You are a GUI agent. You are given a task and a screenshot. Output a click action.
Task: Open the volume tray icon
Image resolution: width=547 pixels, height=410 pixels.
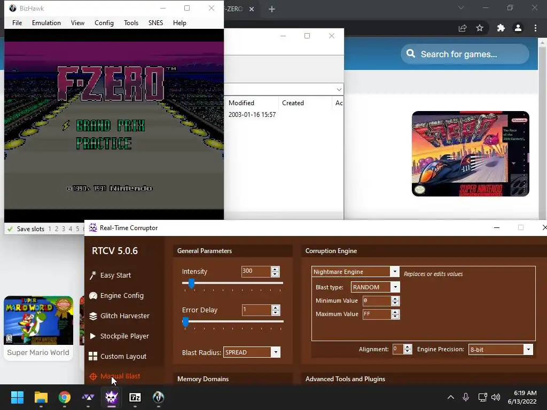495,397
